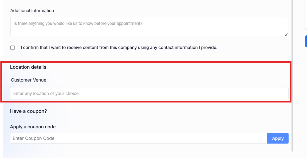Click the blue button at right edge
Image resolution: width=307 pixels, height=158 pixels.
pyautogui.click(x=306, y=41)
